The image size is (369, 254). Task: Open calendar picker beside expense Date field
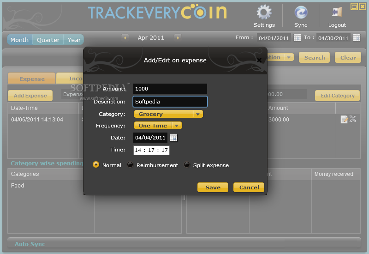click(174, 138)
